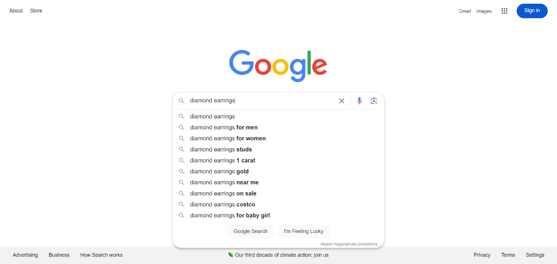Open Settings in the footer
Image resolution: width=557 pixels, height=264 pixels.
[535, 255]
